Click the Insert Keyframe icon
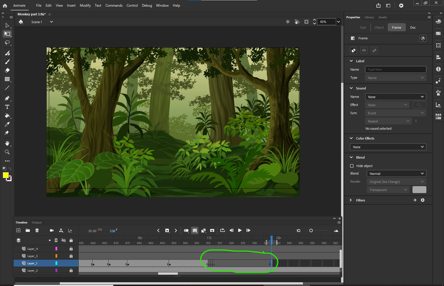The image size is (444, 286). coord(167,230)
